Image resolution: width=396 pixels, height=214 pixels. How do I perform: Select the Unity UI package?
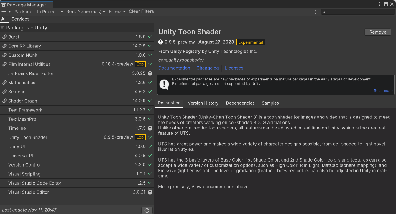(77, 146)
